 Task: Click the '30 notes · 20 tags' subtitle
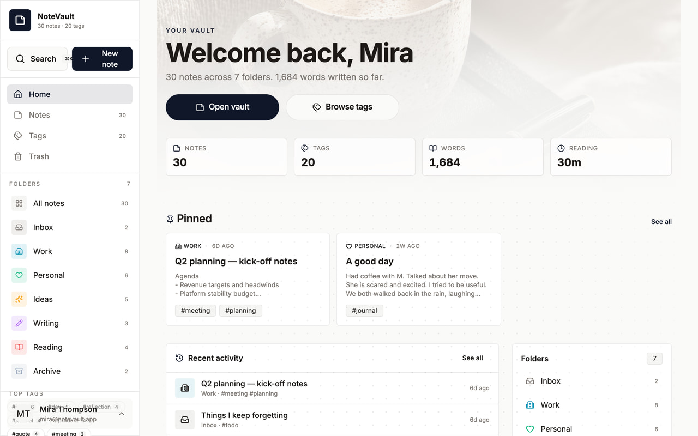[61, 26]
